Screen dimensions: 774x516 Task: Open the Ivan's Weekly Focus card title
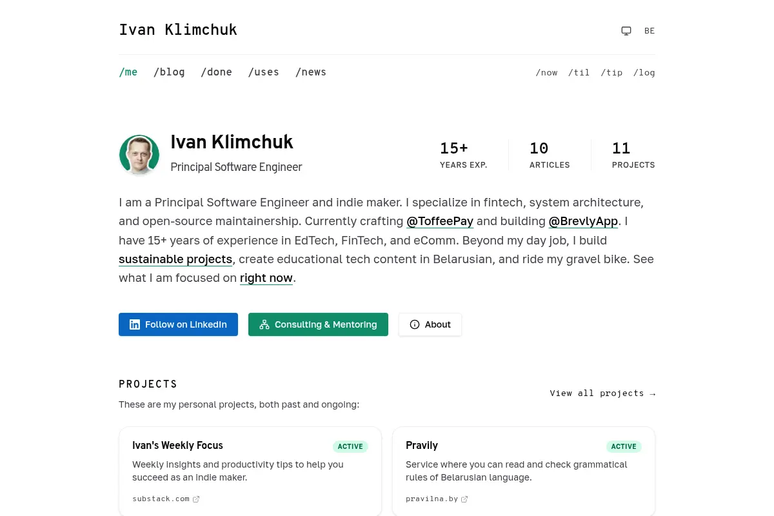tap(177, 446)
